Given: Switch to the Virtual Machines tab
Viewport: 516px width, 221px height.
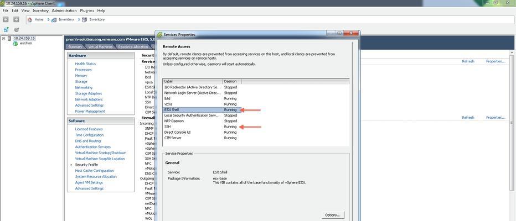Looking at the screenshot, I should pyautogui.click(x=100, y=46).
